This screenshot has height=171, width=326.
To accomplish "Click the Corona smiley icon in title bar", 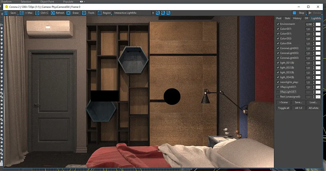I will (x=6, y=7).
